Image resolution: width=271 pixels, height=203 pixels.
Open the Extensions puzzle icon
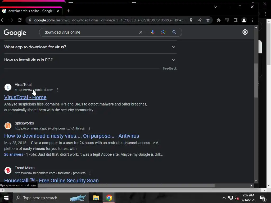click(x=218, y=20)
